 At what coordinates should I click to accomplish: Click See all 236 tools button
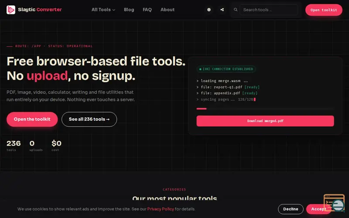pyautogui.click(x=89, y=119)
